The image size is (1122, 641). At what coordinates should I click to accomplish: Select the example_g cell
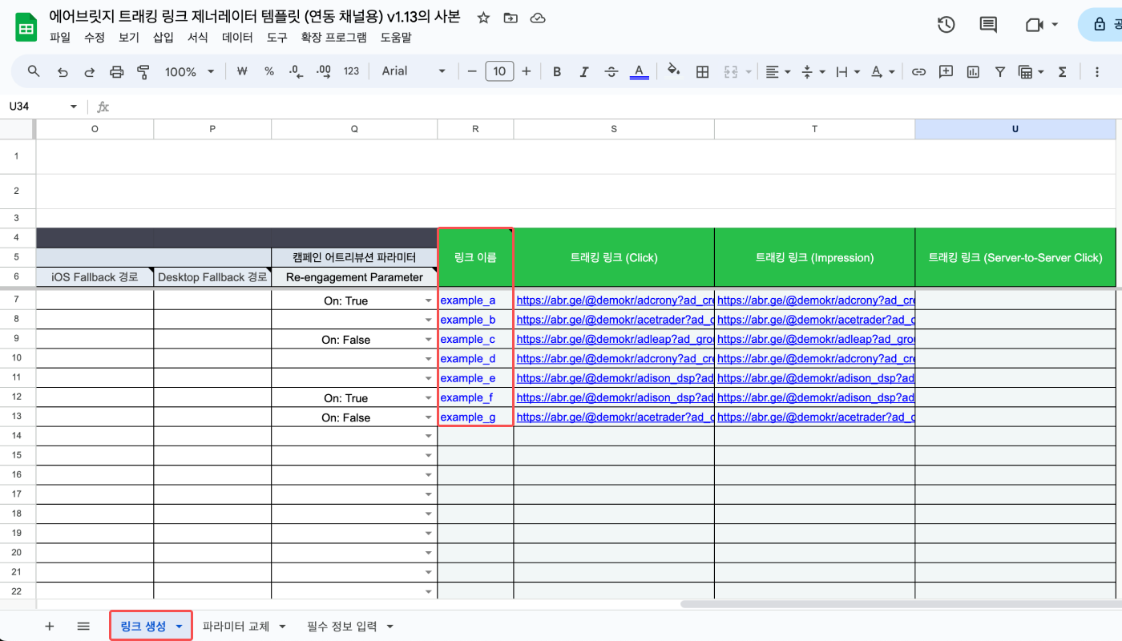(475, 417)
